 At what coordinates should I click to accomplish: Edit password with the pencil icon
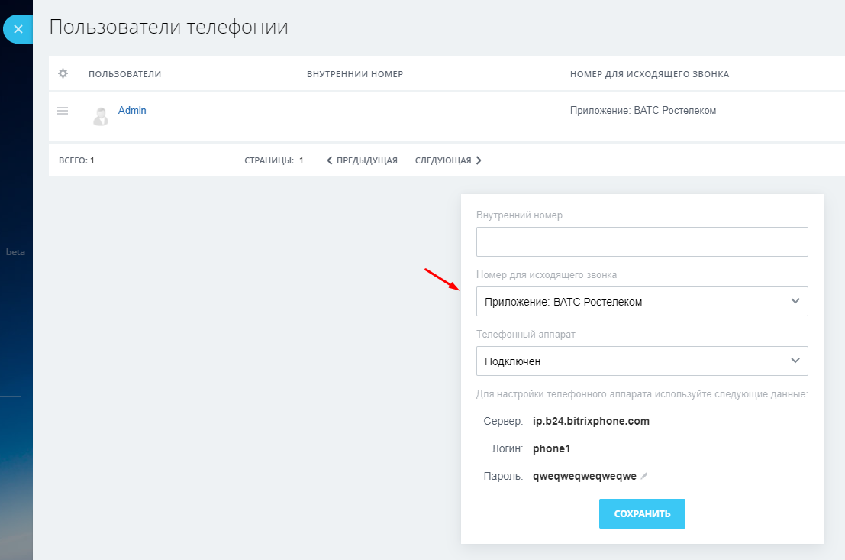[644, 476]
